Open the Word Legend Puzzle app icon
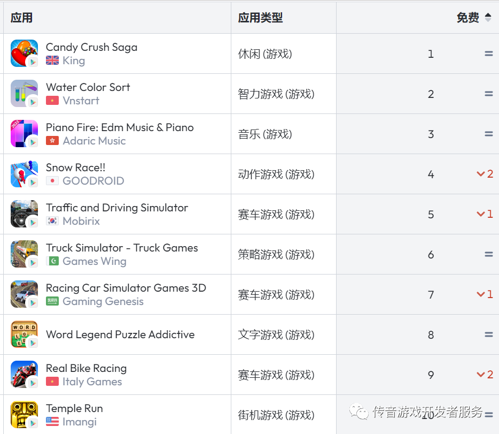Image resolution: width=499 pixels, height=434 pixels. (24, 334)
